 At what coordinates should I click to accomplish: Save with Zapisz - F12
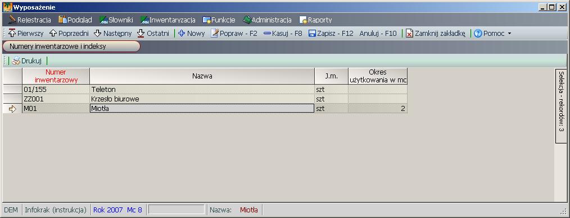pos(331,33)
